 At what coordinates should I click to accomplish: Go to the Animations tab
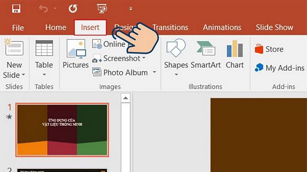click(222, 27)
